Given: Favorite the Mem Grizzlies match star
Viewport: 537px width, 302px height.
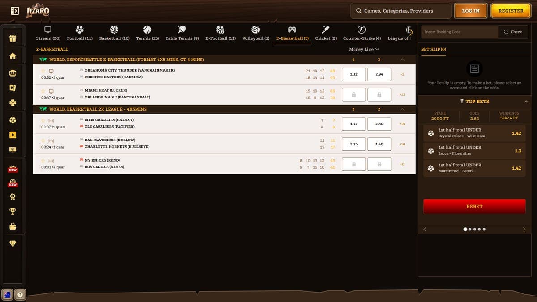Looking at the screenshot, I should click(43, 120).
